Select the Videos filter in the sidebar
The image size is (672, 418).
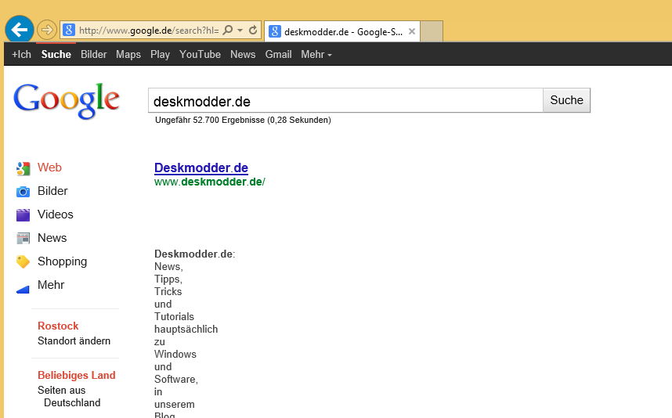(x=56, y=214)
